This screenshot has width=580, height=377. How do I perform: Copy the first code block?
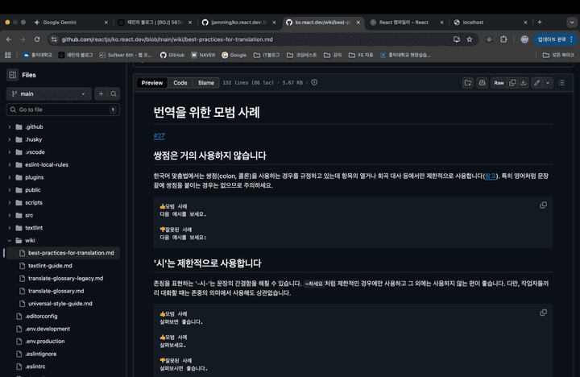[x=543, y=205]
